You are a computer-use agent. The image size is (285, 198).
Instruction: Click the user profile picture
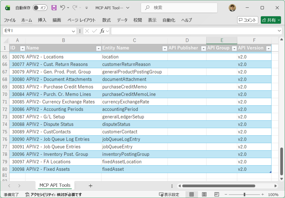pos(232,8)
